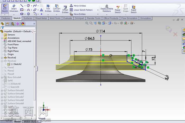Screen dimensions: 185x123
Task: Click Quick Snaps tool
Action: (126, 8)
